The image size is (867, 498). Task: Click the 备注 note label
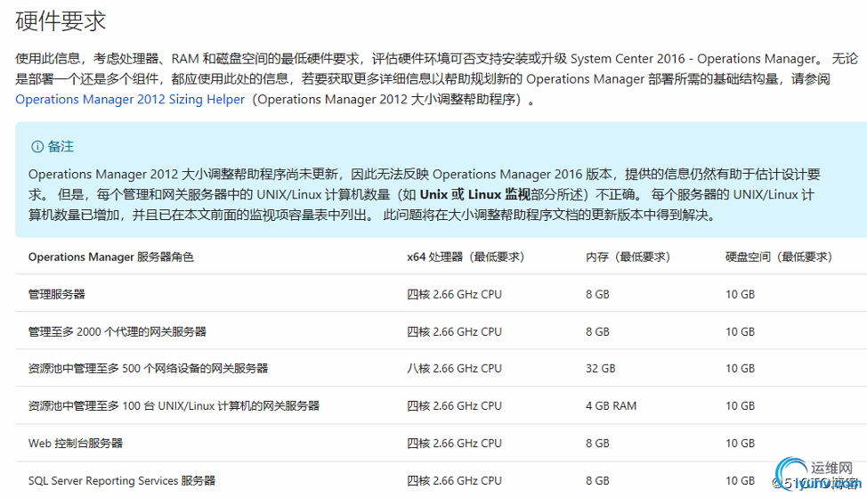[x=61, y=147]
